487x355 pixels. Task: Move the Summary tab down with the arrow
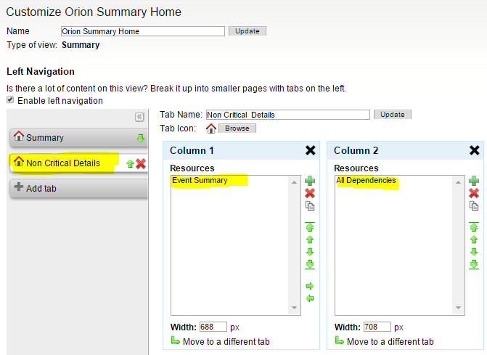point(141,138)
